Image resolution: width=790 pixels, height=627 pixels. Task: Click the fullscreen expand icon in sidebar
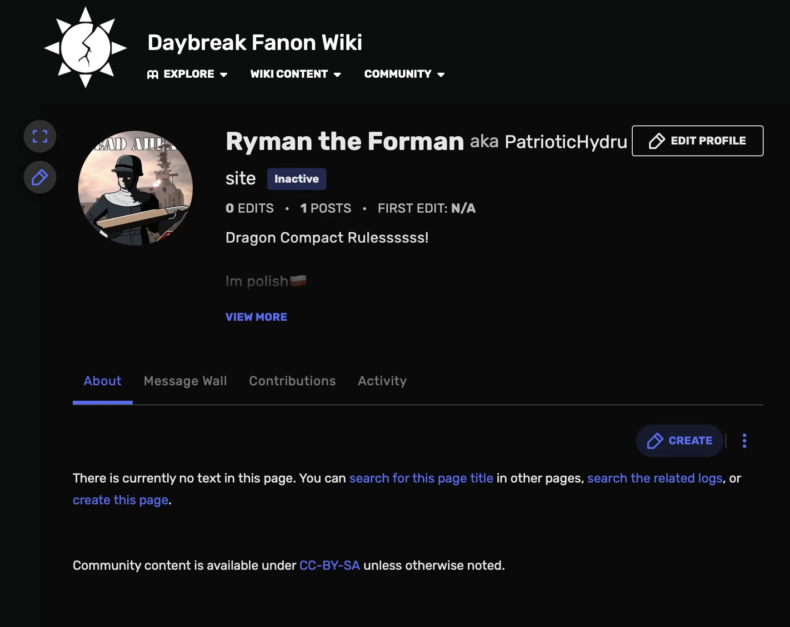click(x=40, y=136)
